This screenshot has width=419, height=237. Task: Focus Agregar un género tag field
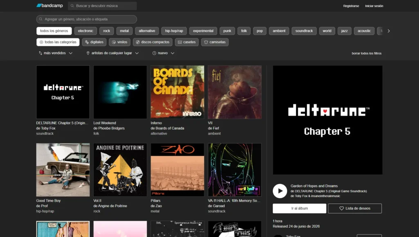tap(87, 19)
